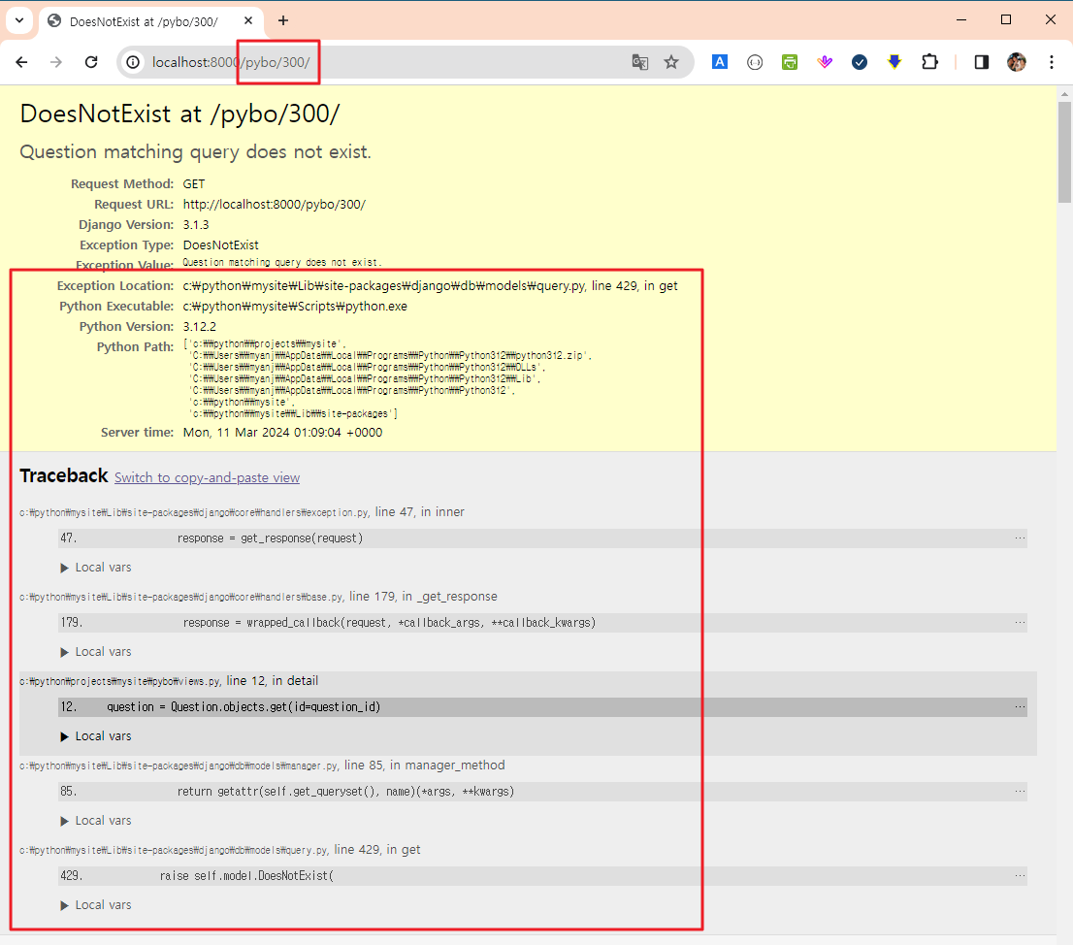Expand code context for line 179 ellipsis
Screen dimensions: 1073x945
point(1020,623)
